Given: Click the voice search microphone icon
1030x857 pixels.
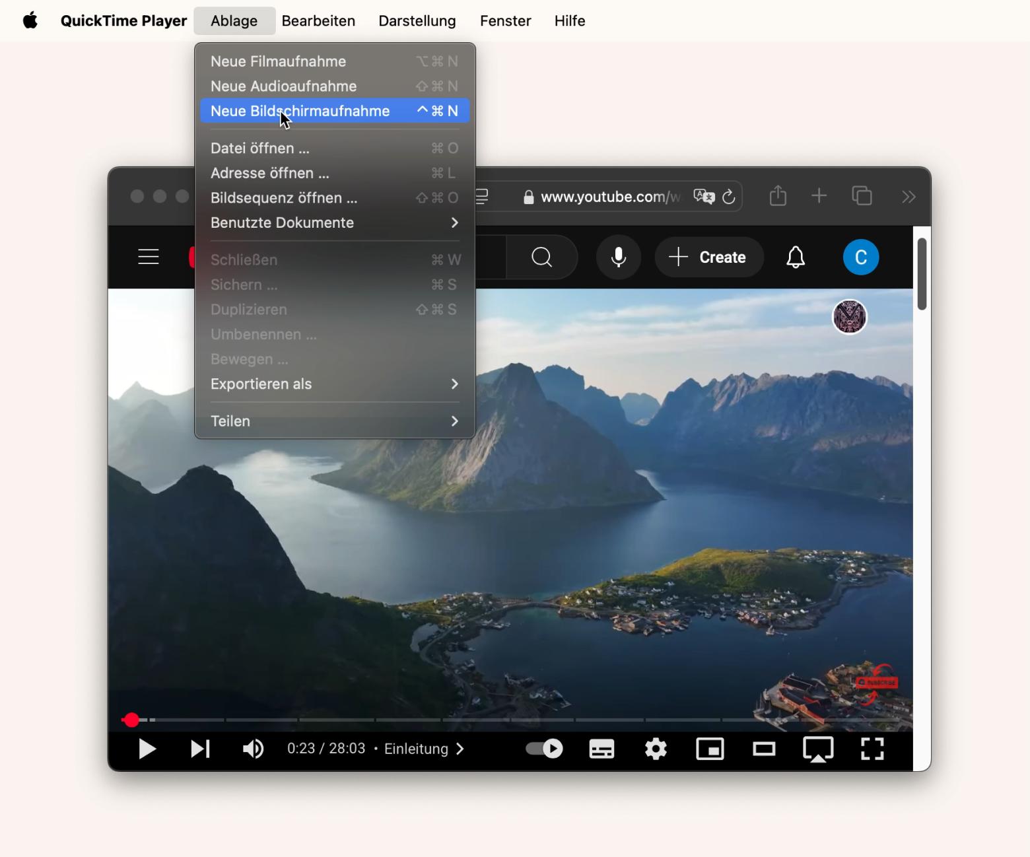Looking at the screenshot, I should 618,257.
